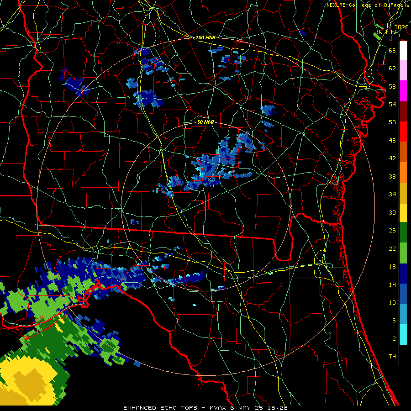Click the legend value 34
The image size is (411, 411).
click(392, 195)
